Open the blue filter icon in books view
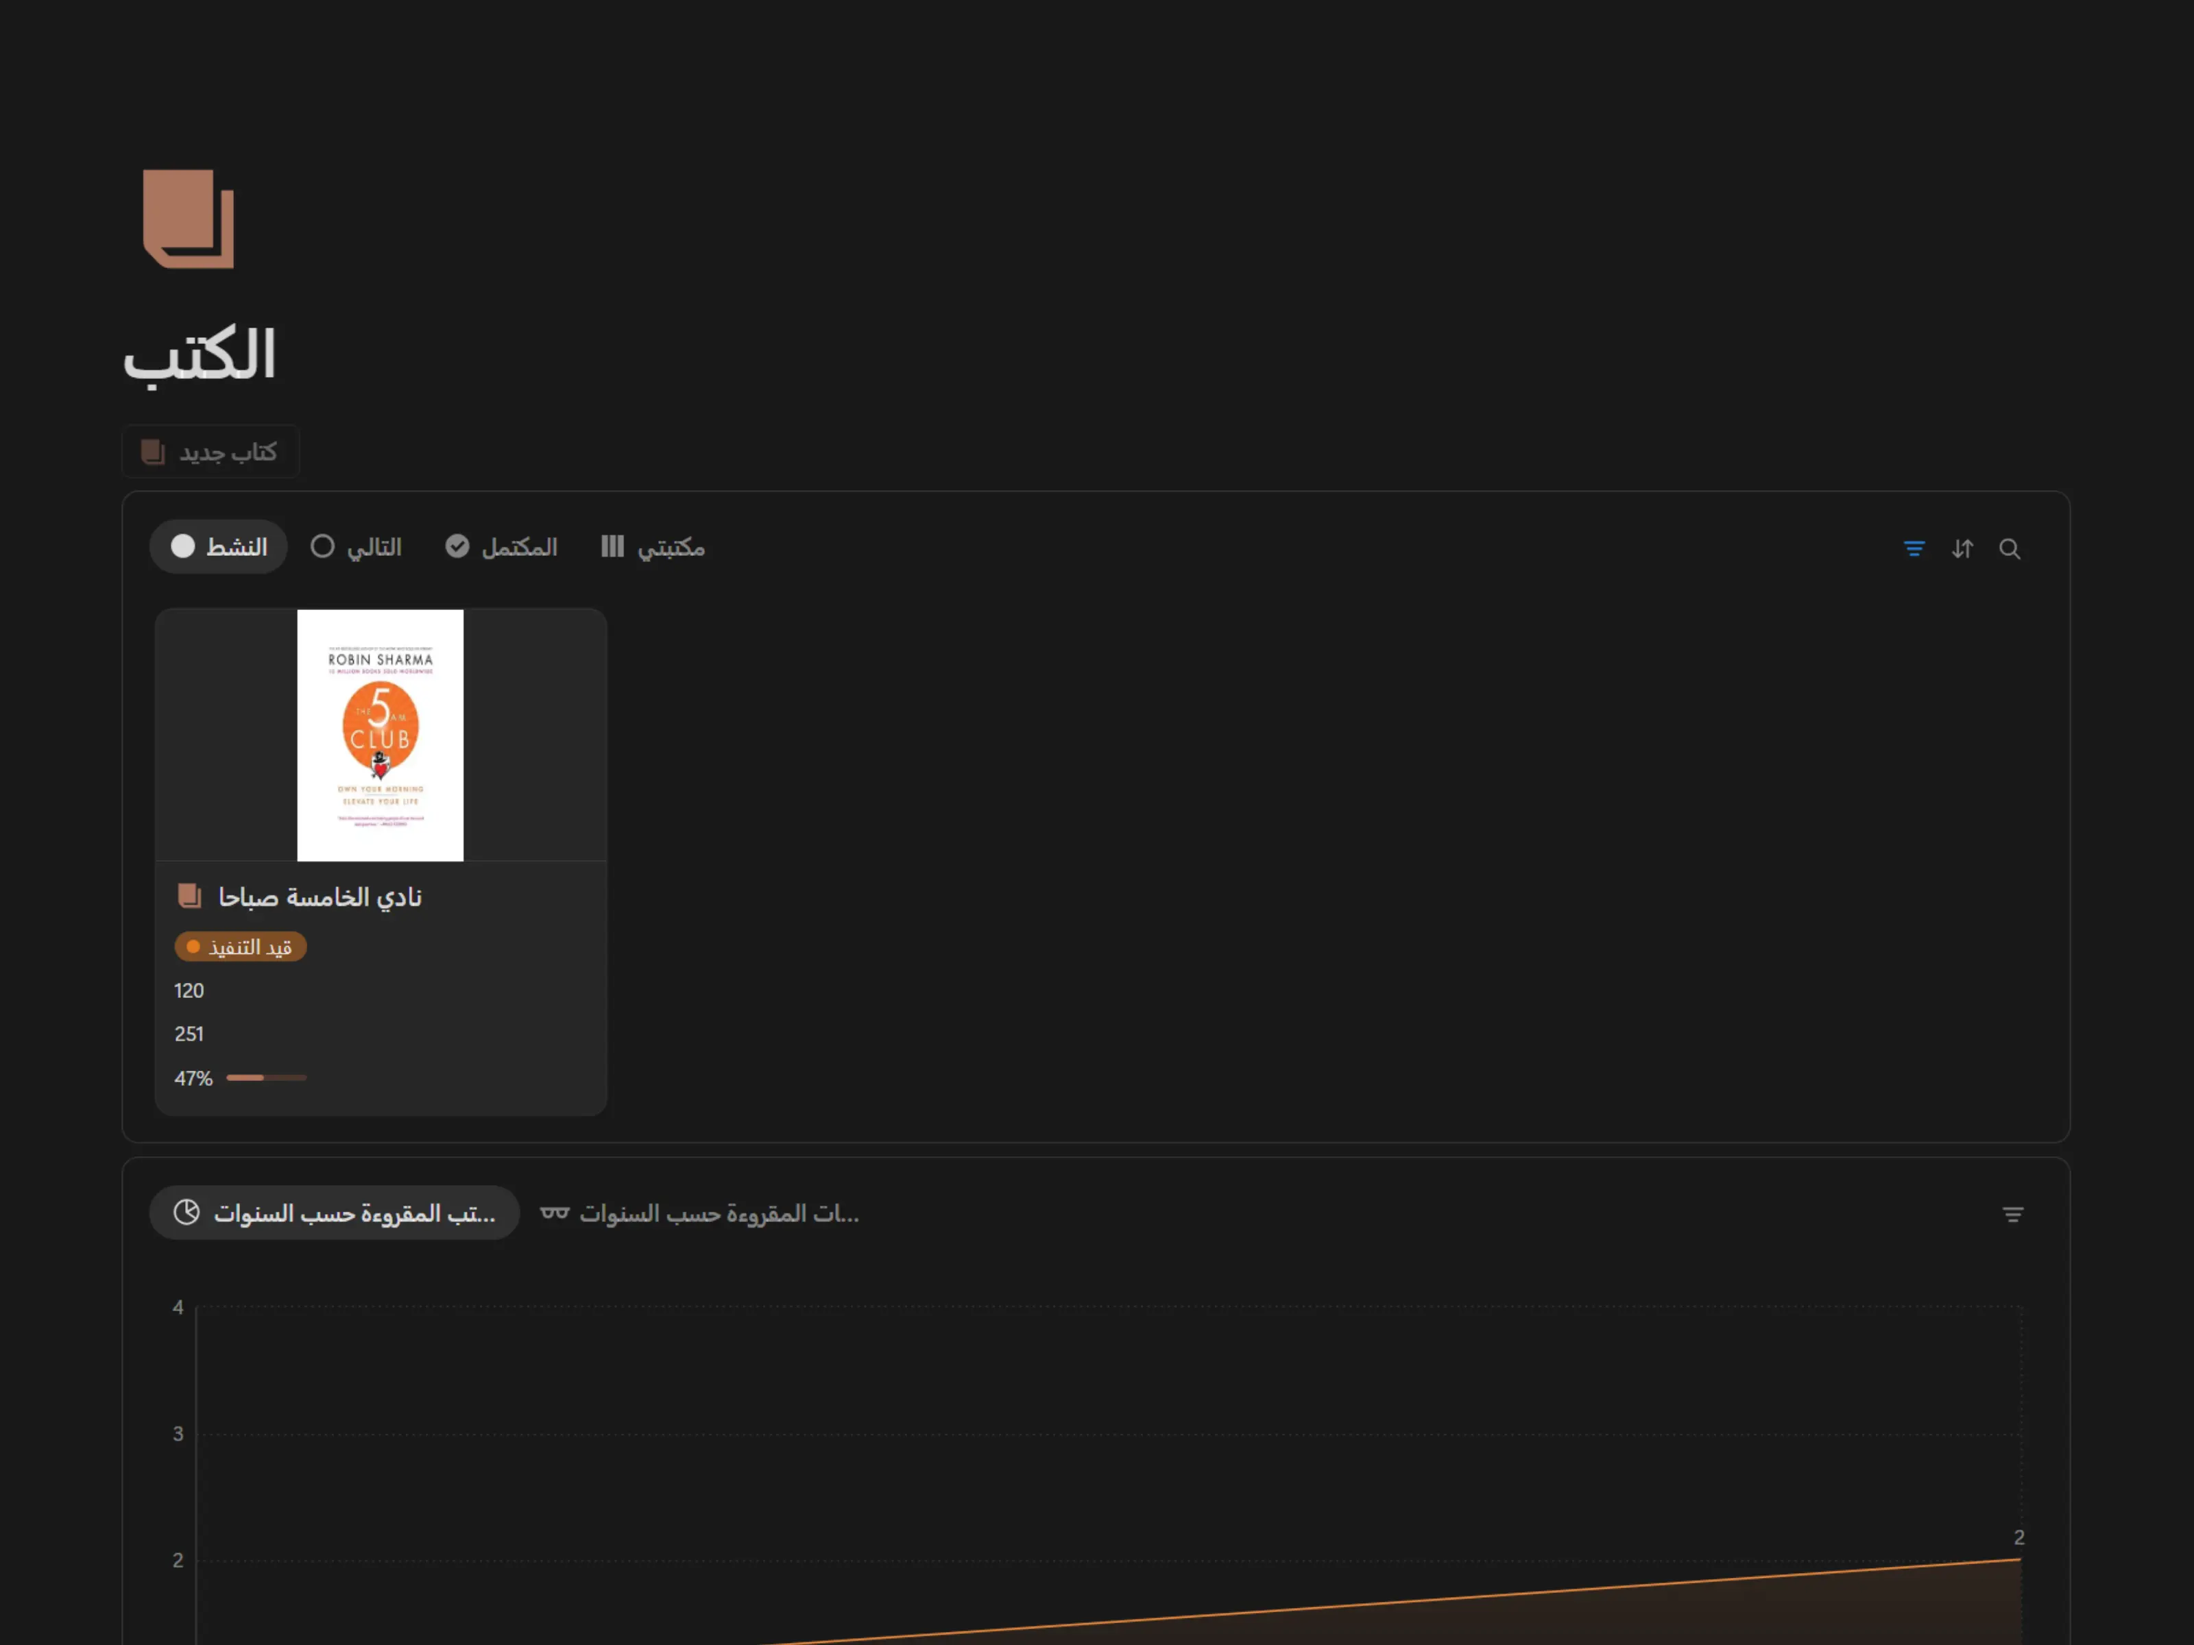Viewport: 2194px width, 1645px height. 1914,548
